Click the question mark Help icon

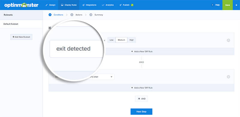pos(212,5)
